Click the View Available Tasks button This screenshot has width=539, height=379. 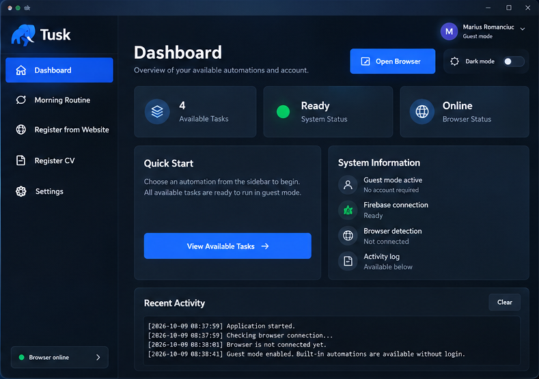(227, 246)
